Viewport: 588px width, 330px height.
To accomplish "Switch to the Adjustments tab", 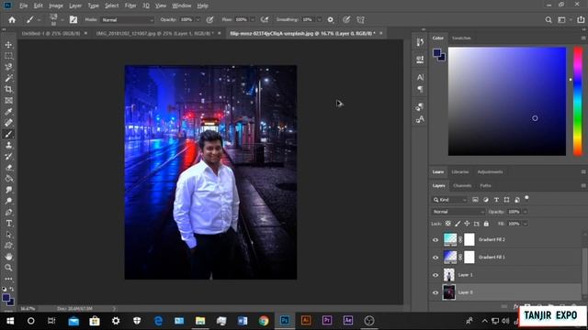I will pyautogui.click(x=490, y=172).
